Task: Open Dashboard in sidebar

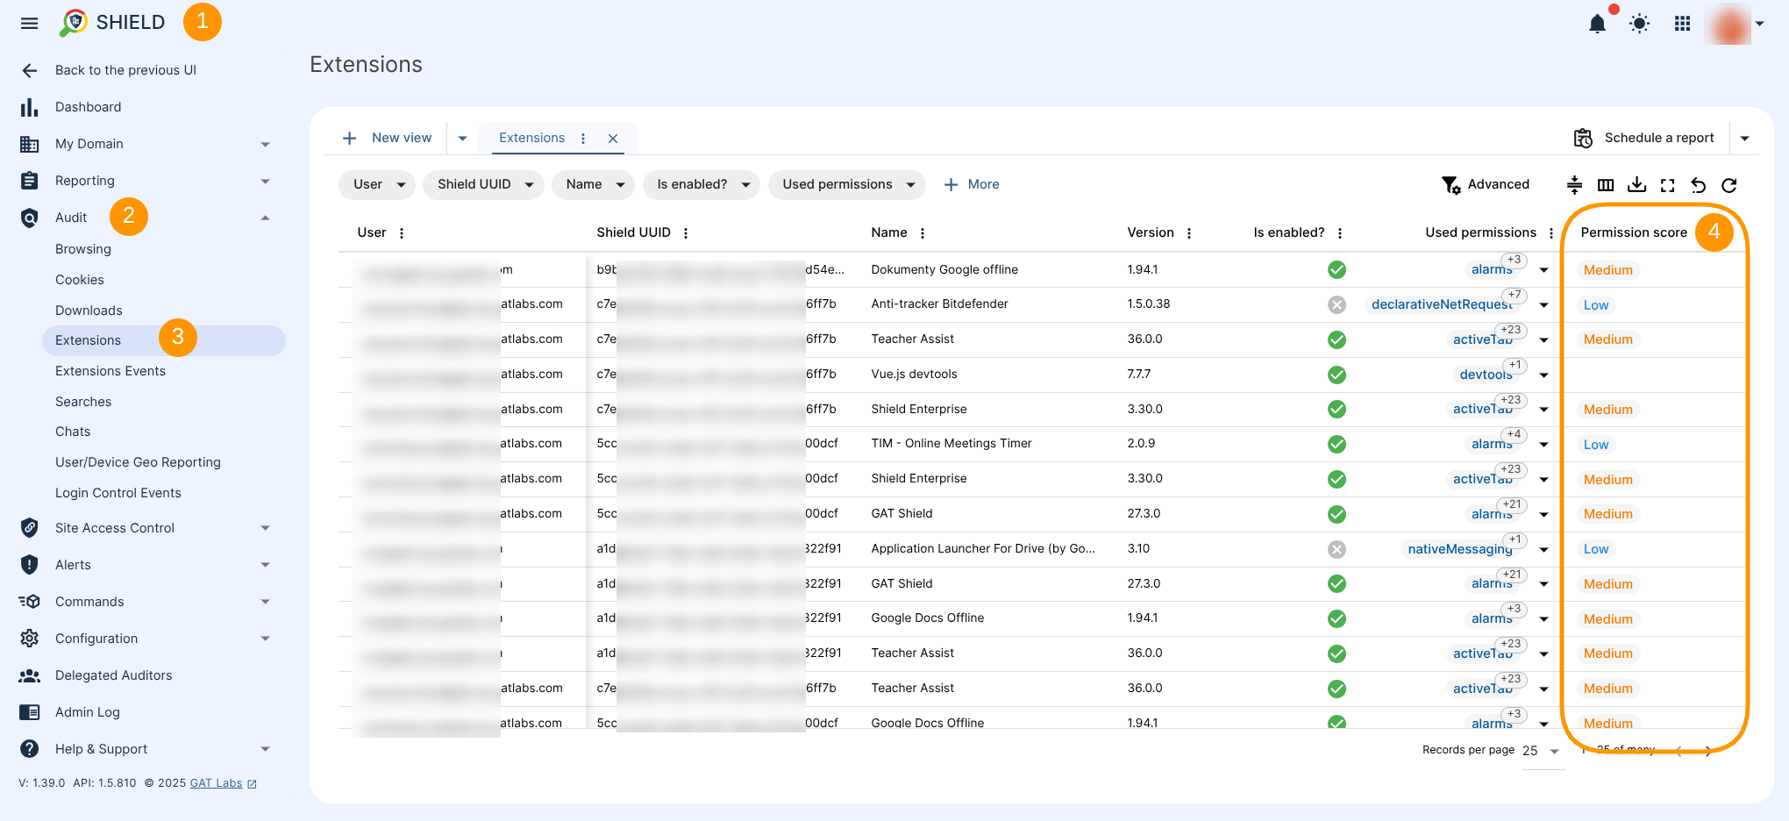Action: pyautogui.click(x=88, y=107)
